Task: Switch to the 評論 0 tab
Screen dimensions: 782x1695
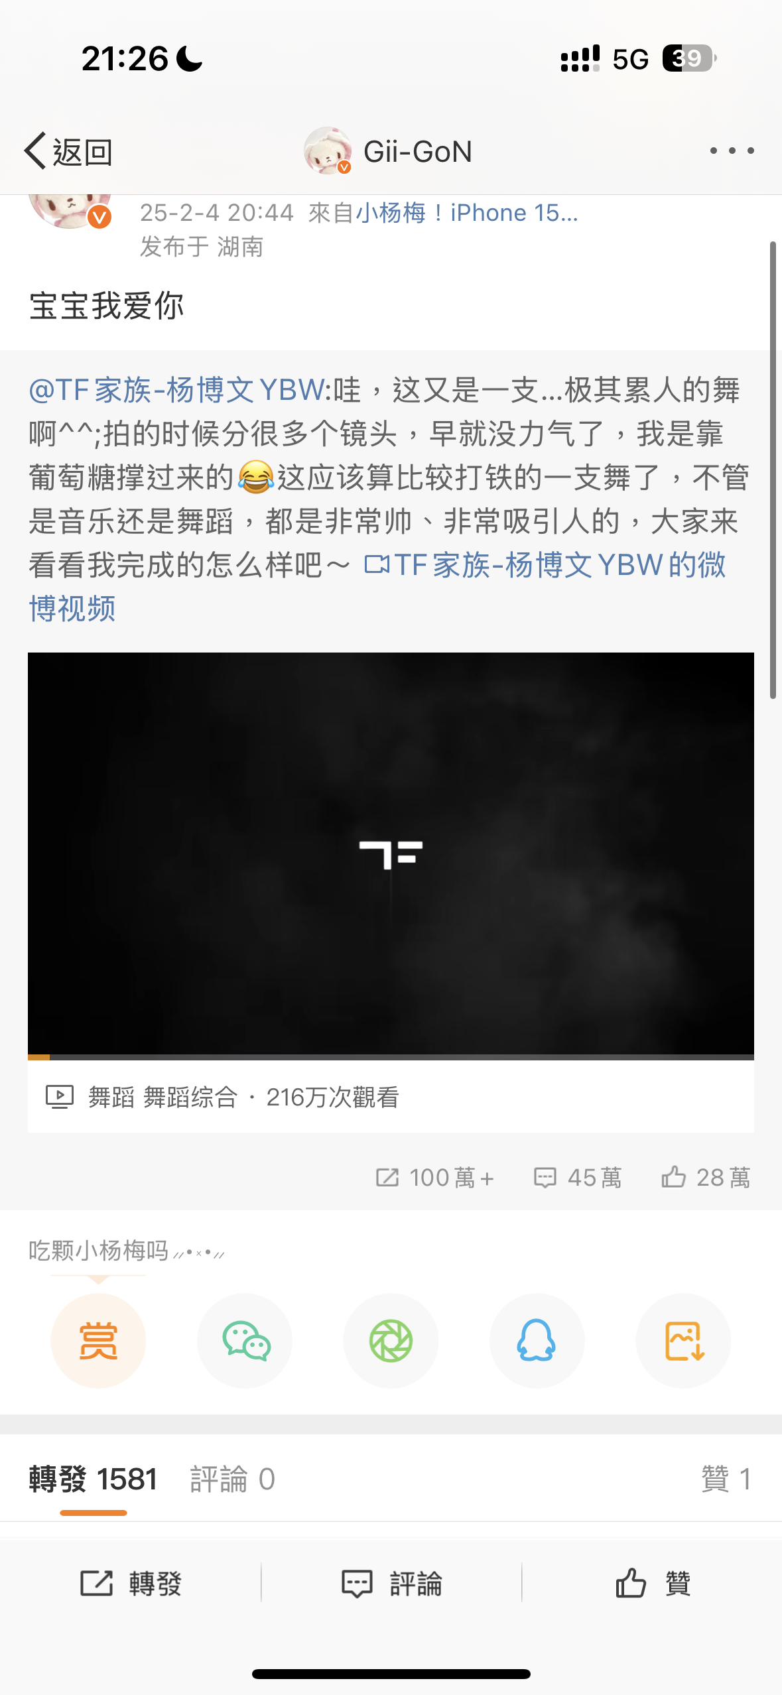Action: pyautogui.click(x=232, y=1479)
